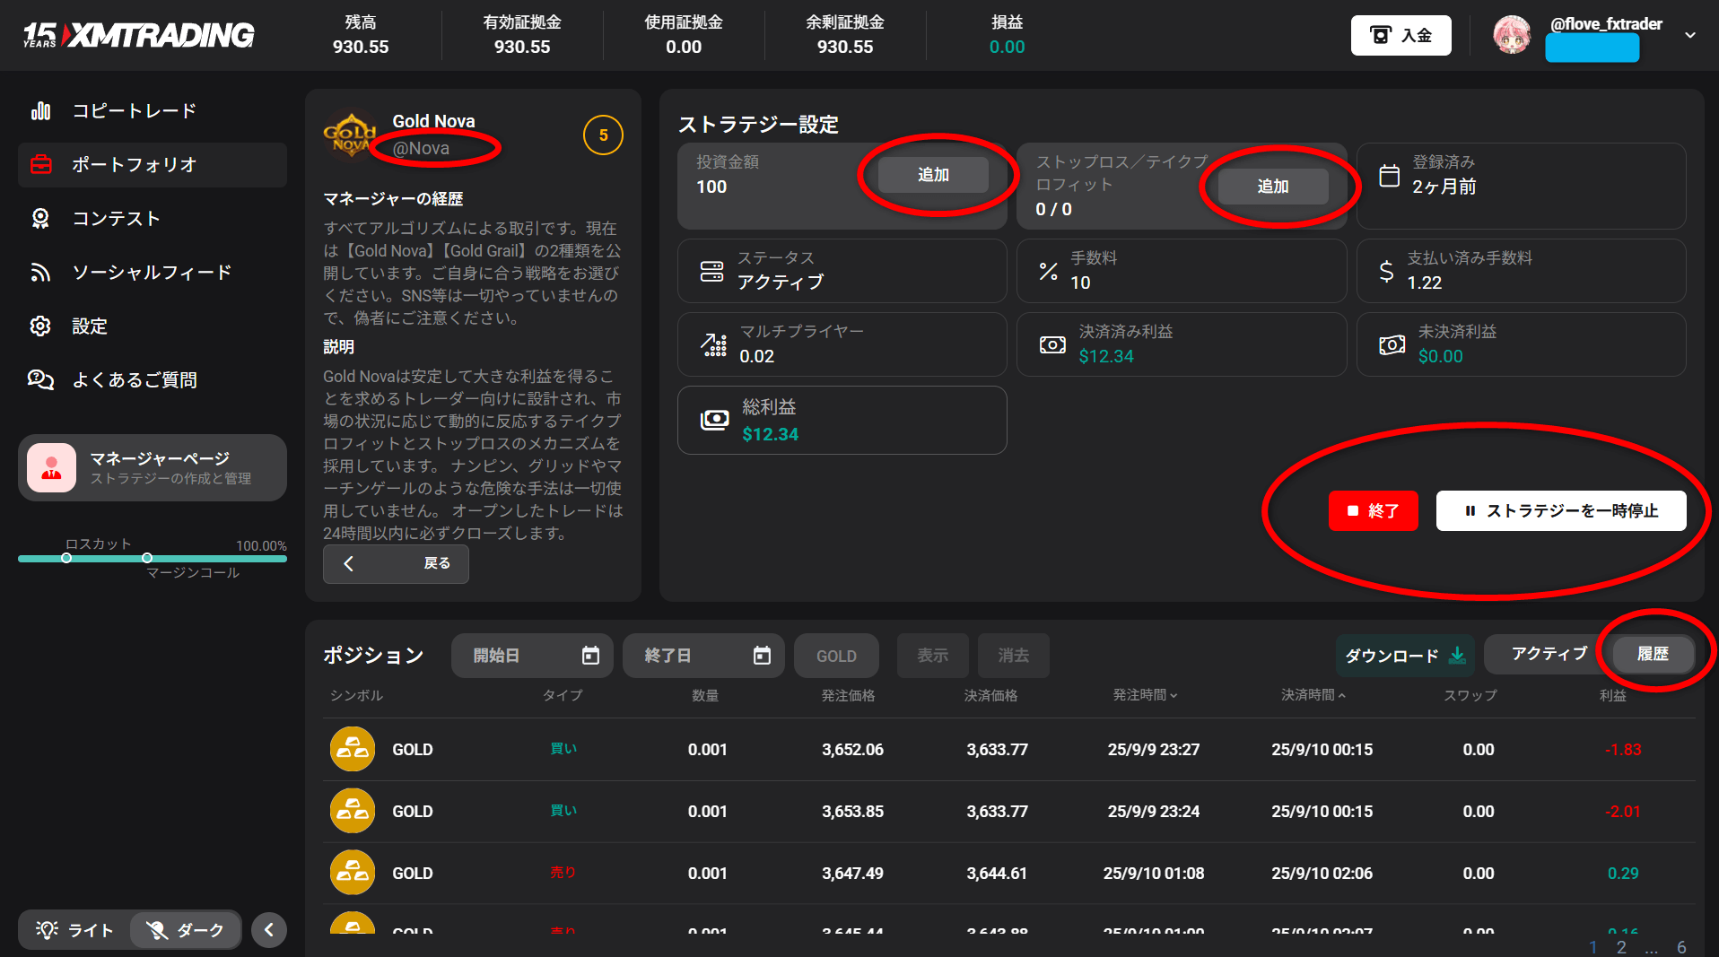This screenshot has width=1719, height=957.
Task: Go to page 2 of positions
Action: pos(1621,947)
